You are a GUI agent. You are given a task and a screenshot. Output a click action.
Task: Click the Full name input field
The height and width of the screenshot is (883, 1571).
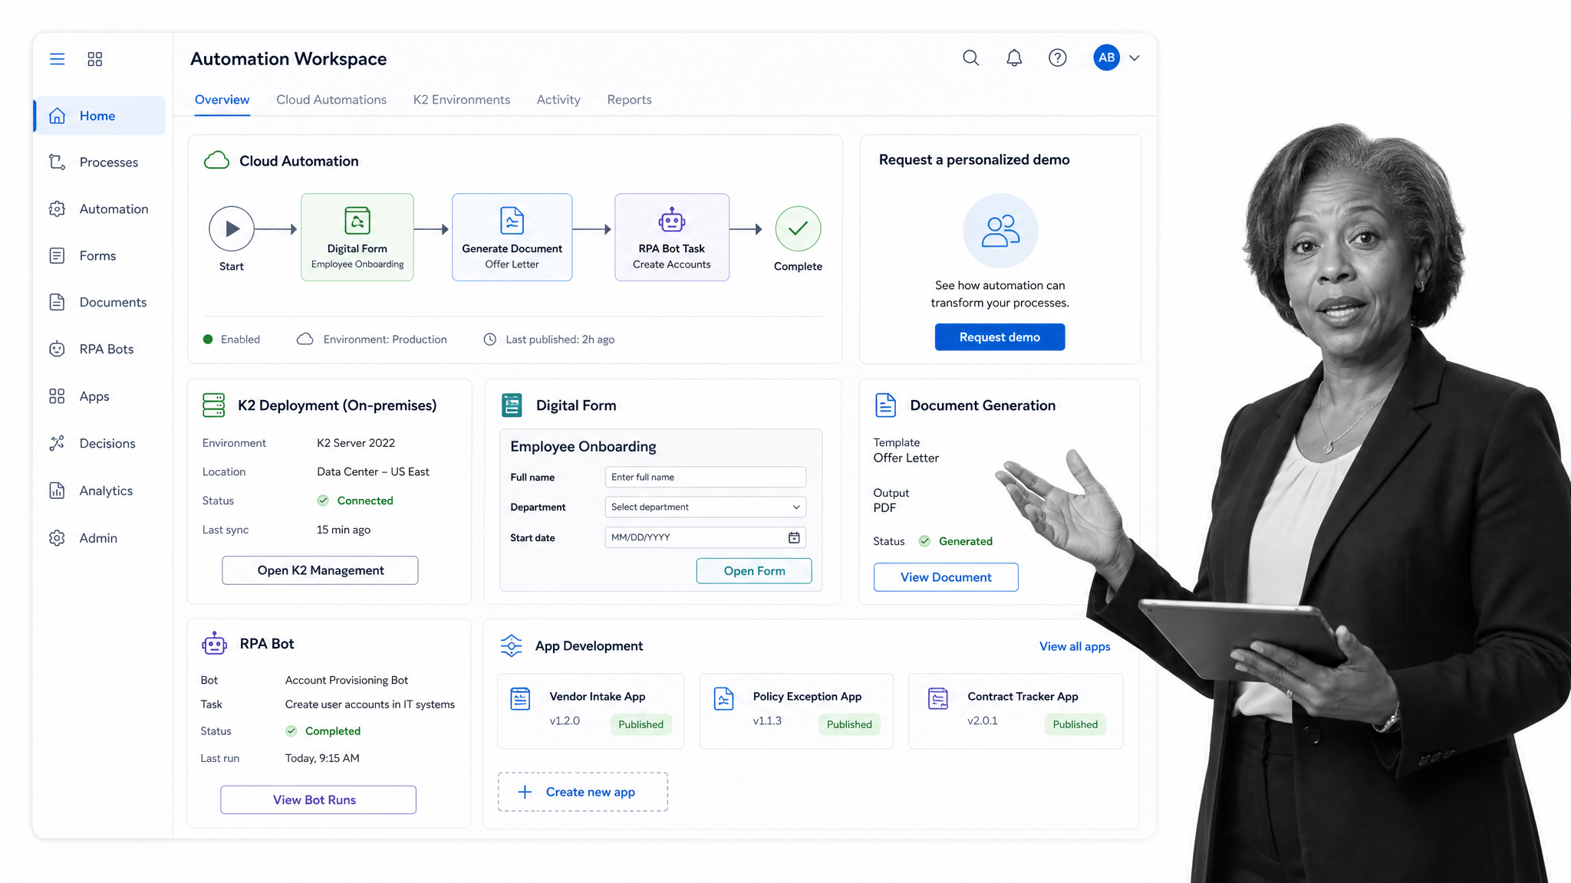(x=705, y=477)
